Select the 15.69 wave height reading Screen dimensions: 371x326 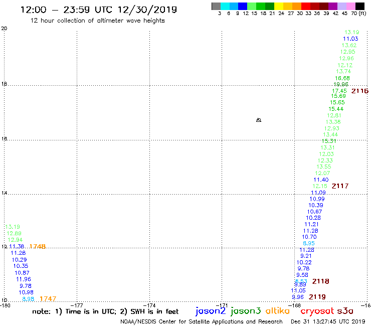[338, 96]
